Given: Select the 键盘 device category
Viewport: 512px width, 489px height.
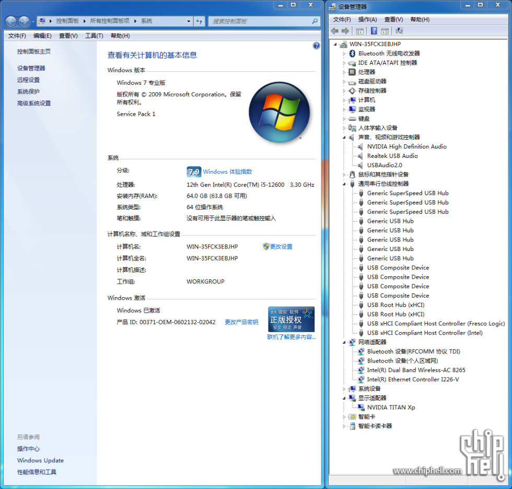Looking at the screenshot, I should point(364,119).
